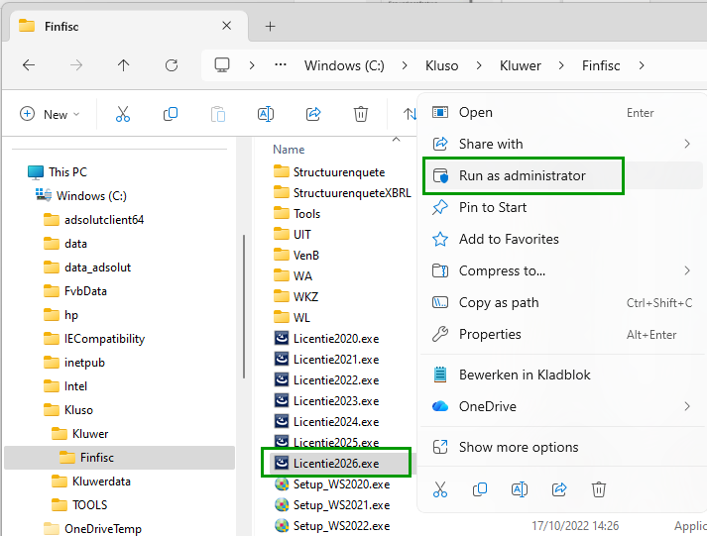The width and height of the screenshot is (707, 536).
Task: Click the Delete trash icon in toolbar
Action: tap(361, 114)
